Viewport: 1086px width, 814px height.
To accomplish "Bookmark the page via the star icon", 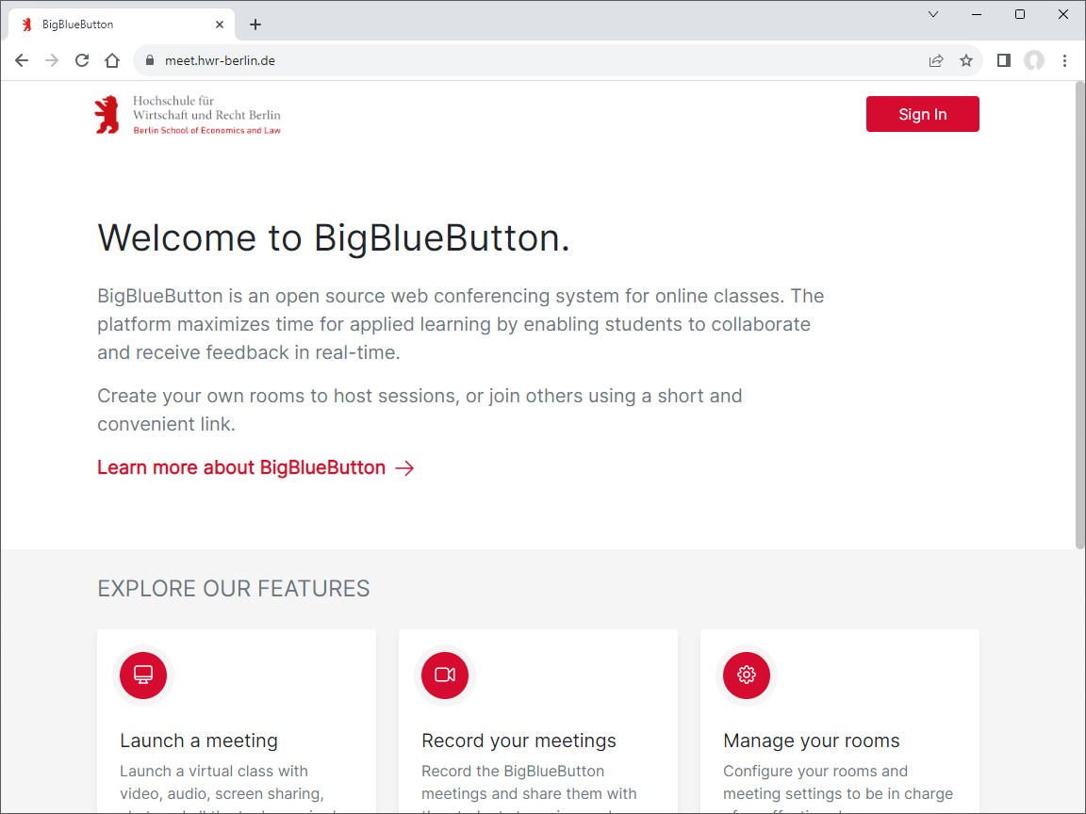I will click(x=965, y=59).
